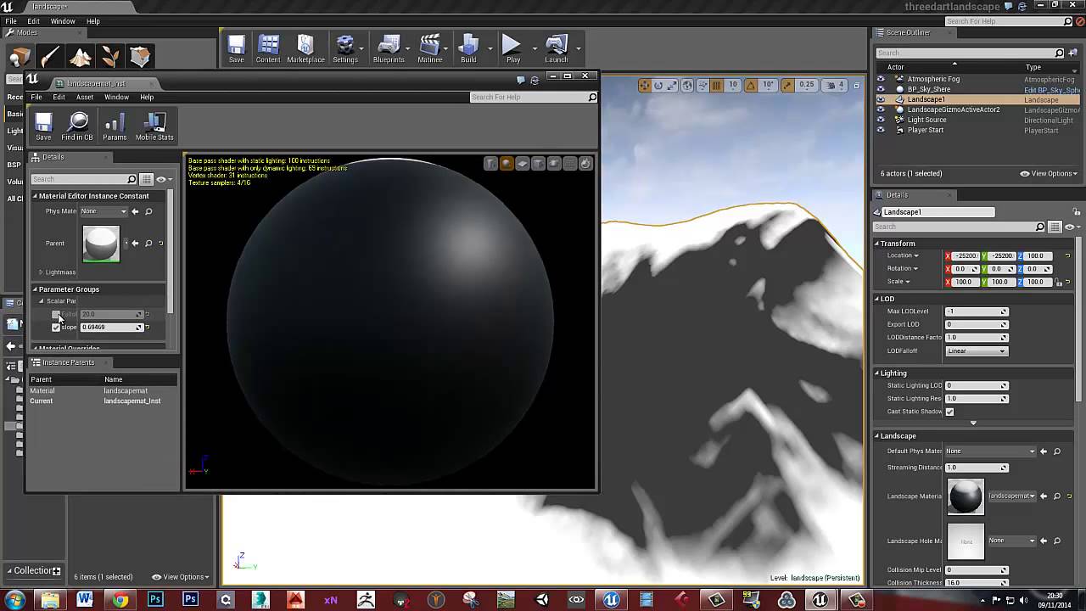Select the Landscape mode icon in Modes
Screen dimensions: 1086x611
tap(81, 57)
